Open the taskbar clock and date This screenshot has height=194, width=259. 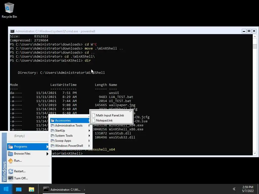click(x=248, y=189)
